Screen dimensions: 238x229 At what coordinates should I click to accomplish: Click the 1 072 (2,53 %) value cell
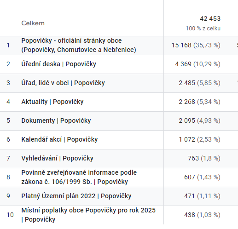coord(199,139)
